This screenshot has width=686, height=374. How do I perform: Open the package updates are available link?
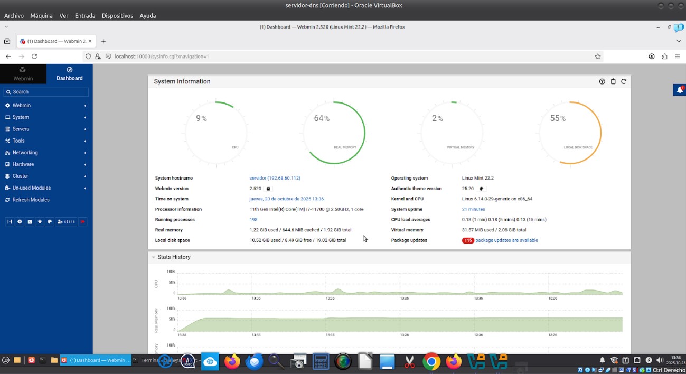506,240
